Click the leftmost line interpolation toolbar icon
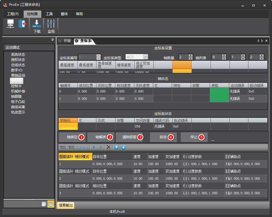272x217 pixels. pos(63,147)
